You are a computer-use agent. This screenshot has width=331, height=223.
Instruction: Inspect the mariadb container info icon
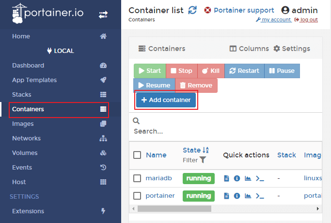(237, 178)
